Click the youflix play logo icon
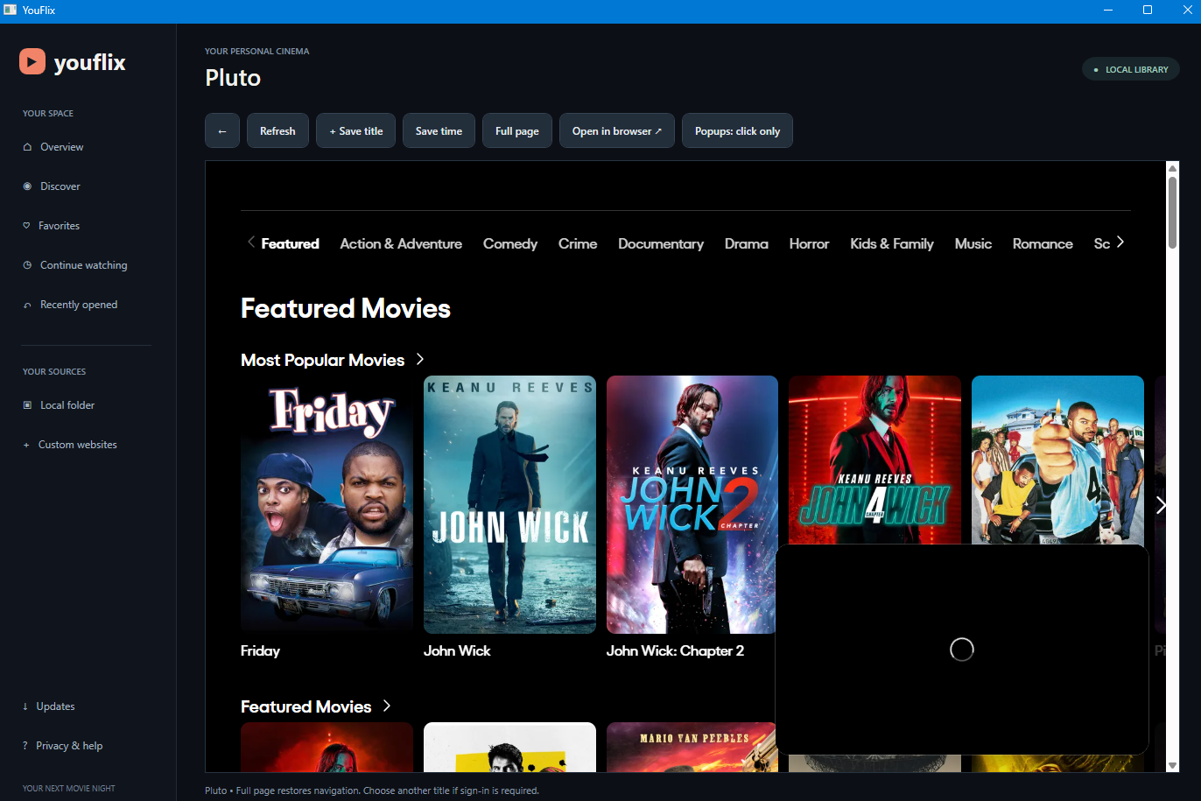This screenshot has height=801, width=1201. tap(32, 61)
